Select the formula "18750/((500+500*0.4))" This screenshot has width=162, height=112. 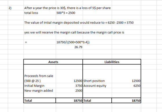pos(73,42)
